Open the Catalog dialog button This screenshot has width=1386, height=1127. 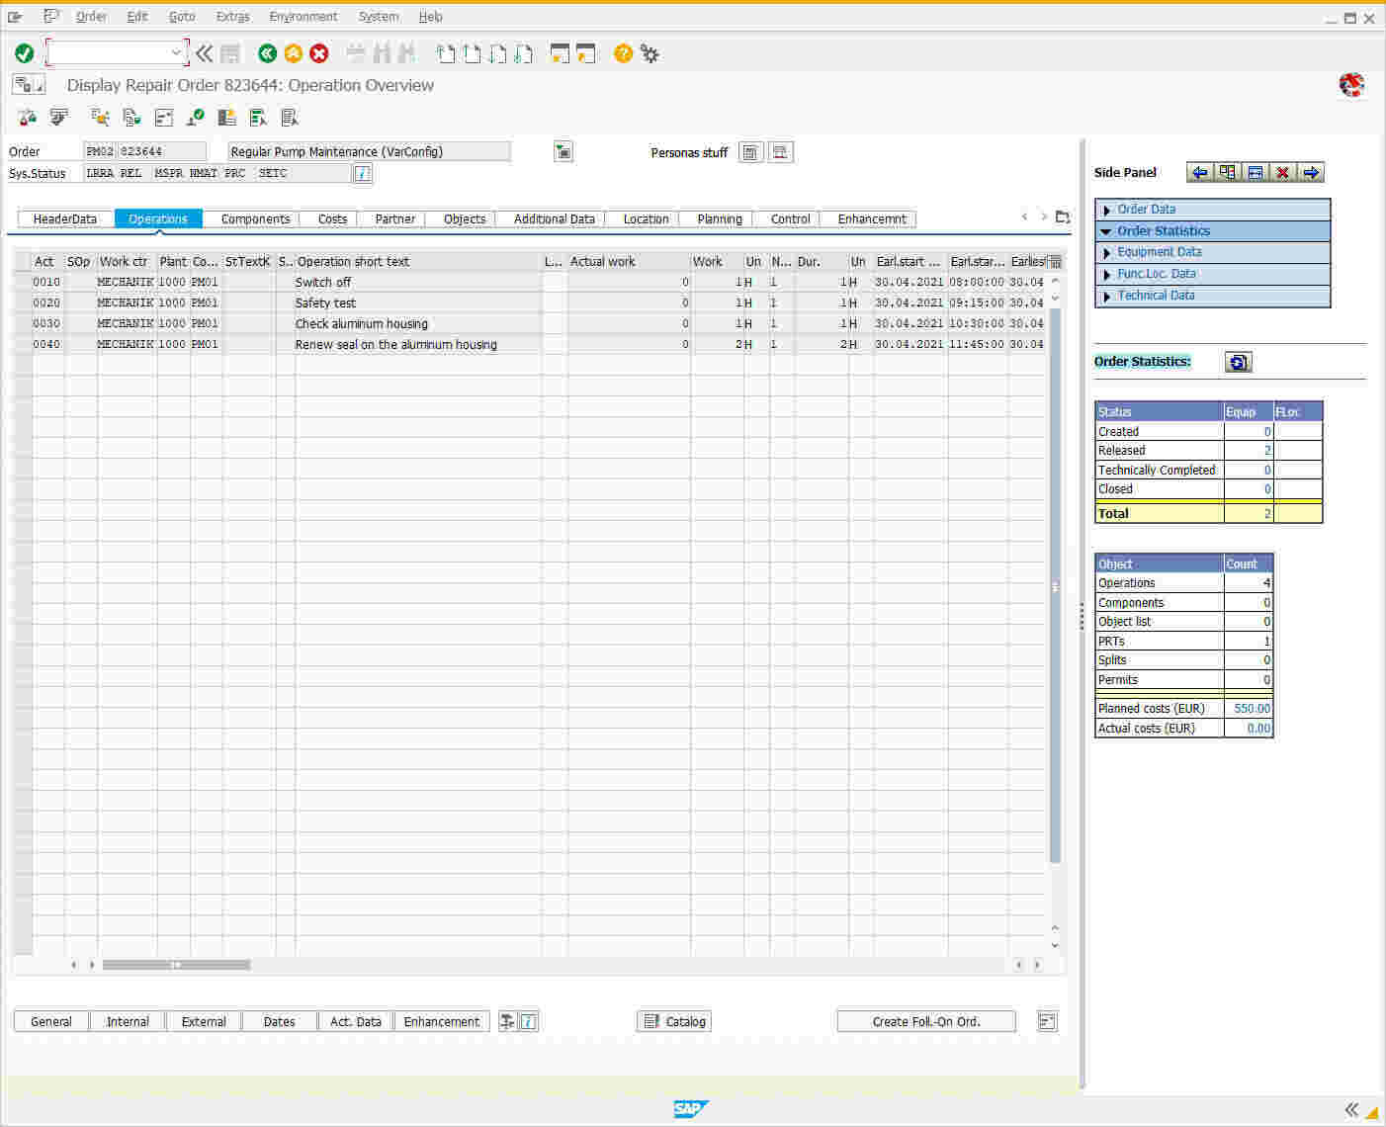click(x=673, y=1020)
